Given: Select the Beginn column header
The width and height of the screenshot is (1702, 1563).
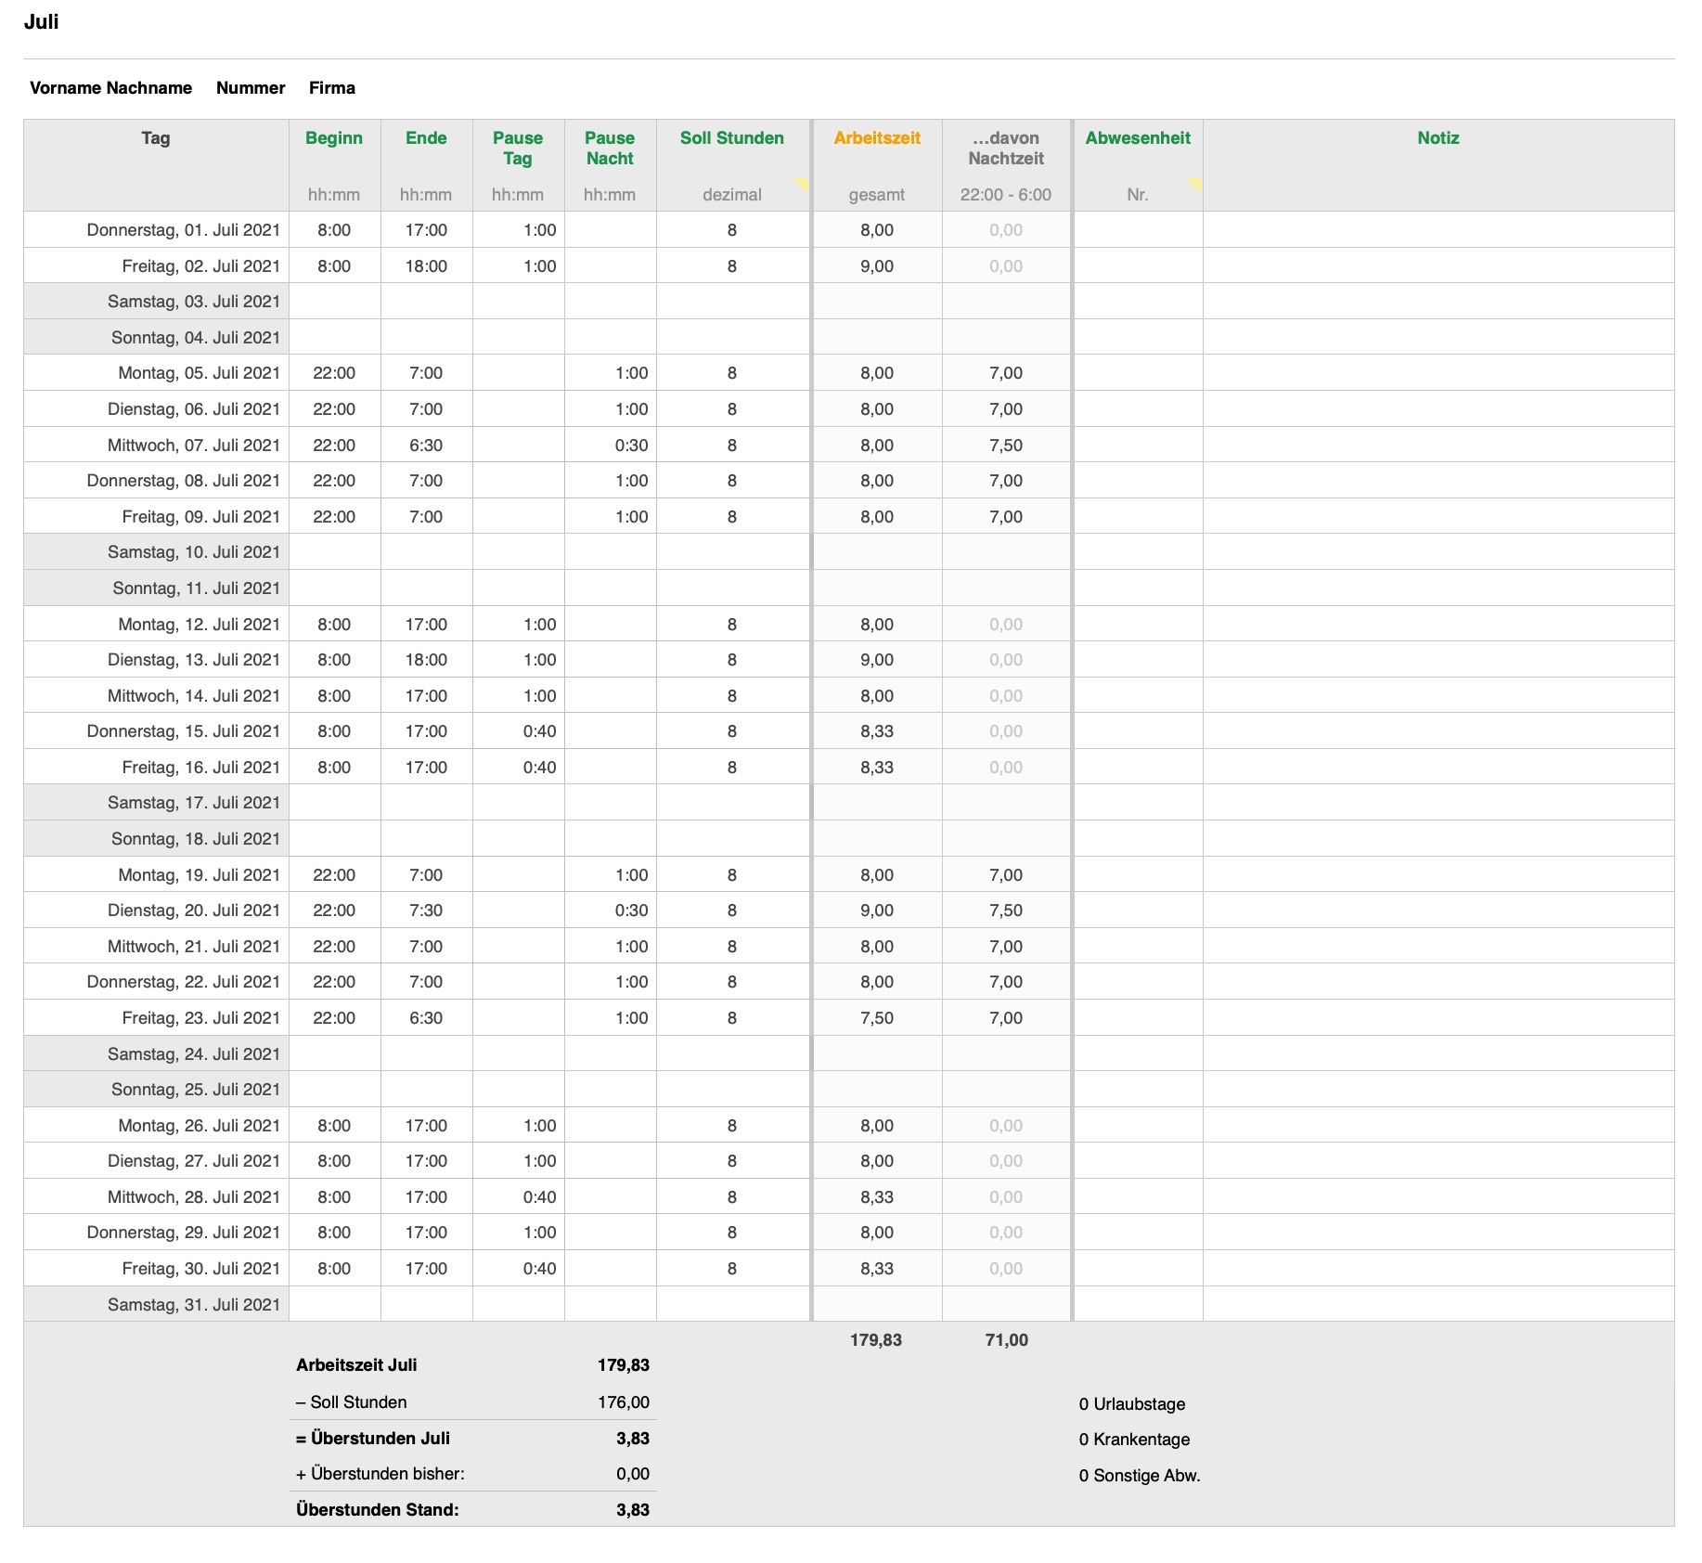Looking at the screenshot, I should click(x=334, y=138).
